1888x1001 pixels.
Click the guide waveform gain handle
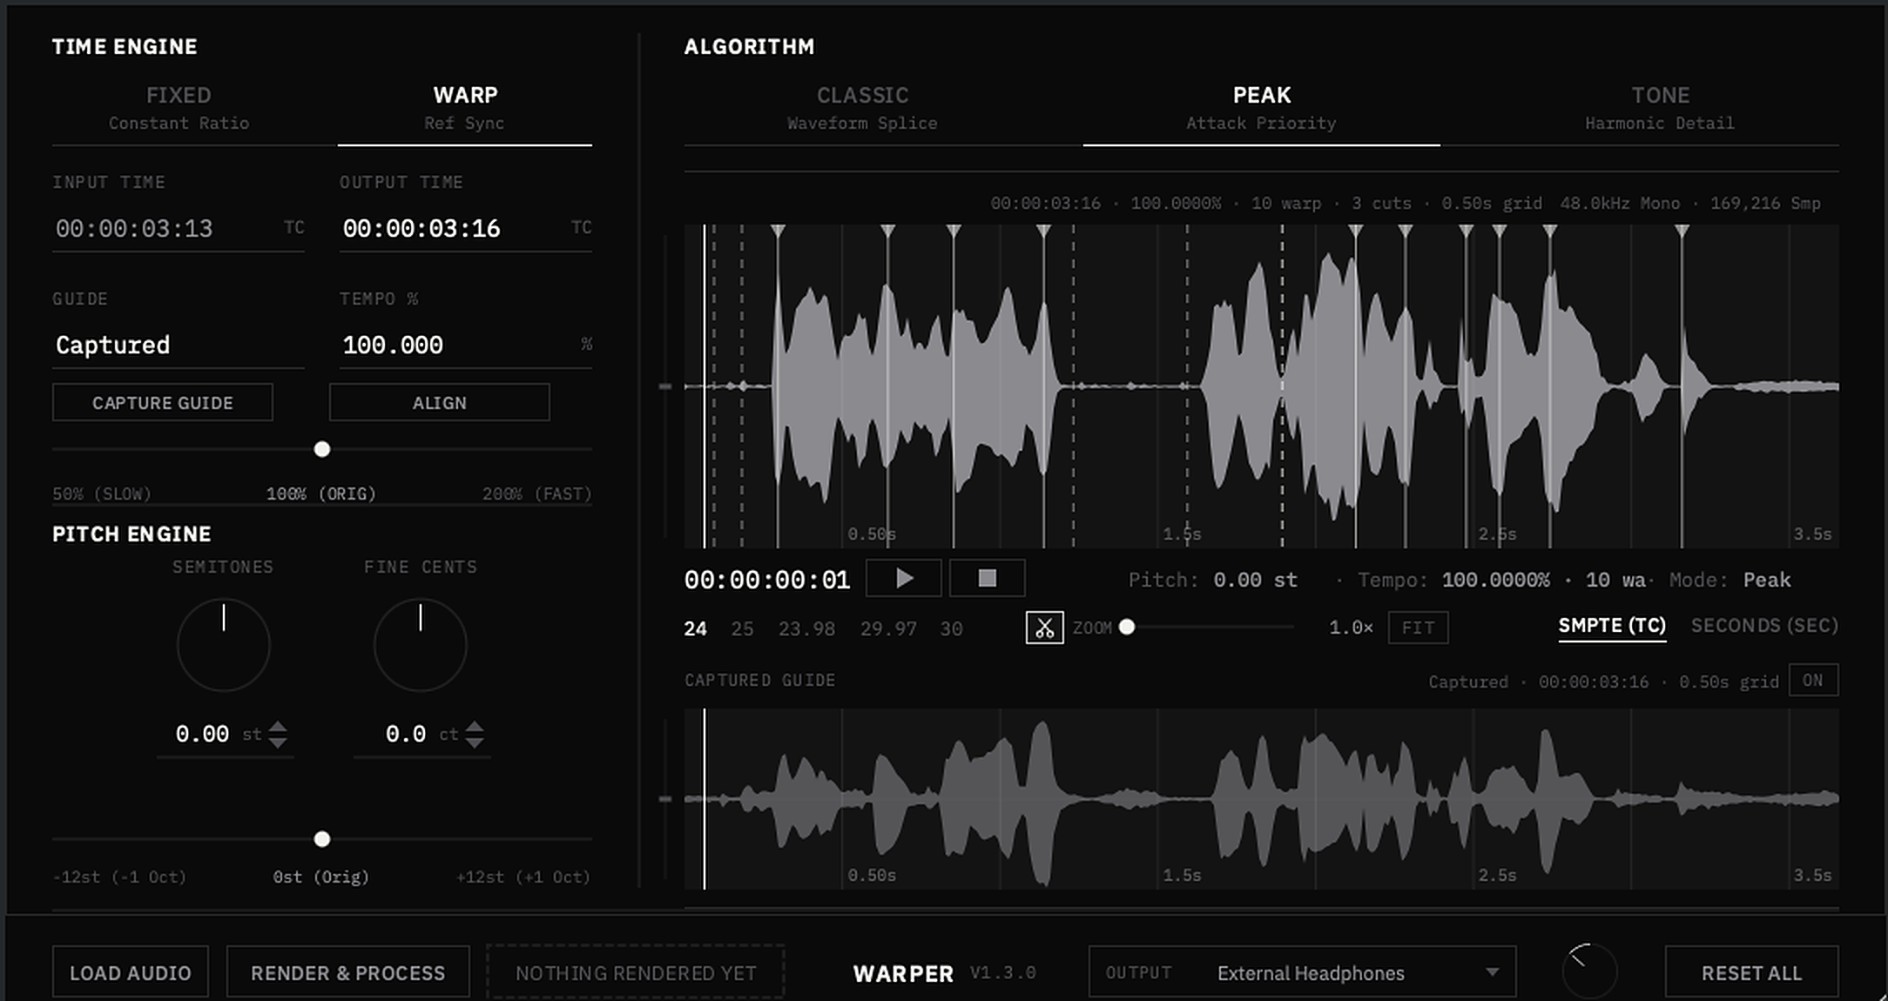[x=666, y=799]
